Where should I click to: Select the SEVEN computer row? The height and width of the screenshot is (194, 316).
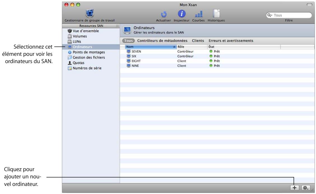[217, 51]
